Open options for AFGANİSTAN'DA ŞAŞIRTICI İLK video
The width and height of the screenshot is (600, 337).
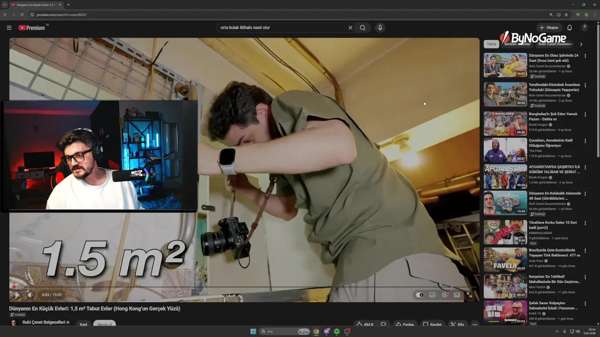tap(585, 167)
